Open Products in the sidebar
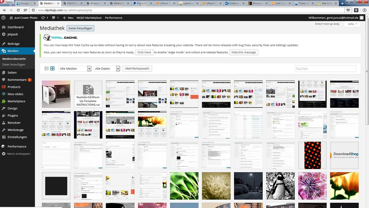The image size is (369, 208). (17, 87)
